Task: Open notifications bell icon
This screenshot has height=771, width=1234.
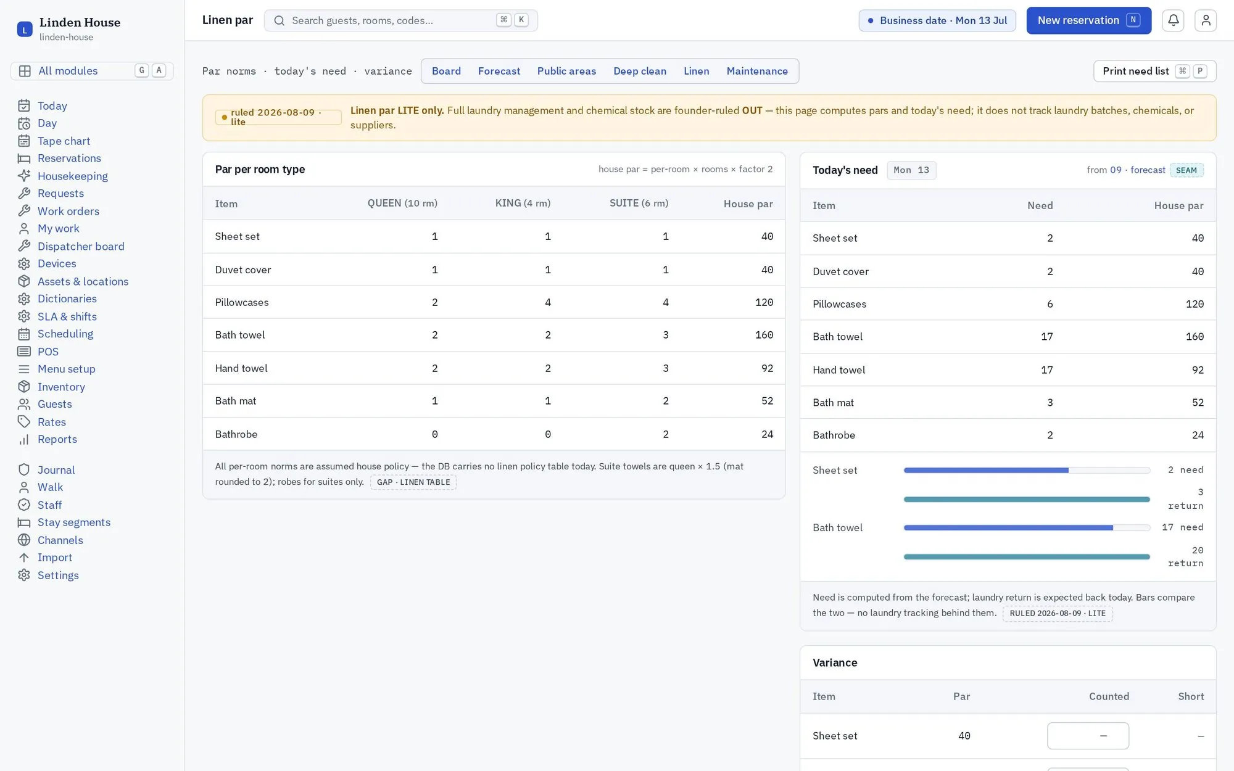Action: [x=1173, y=20]
